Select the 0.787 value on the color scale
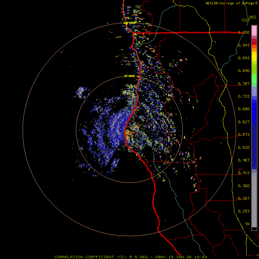This screenshot has width=259, height=259. pyautogui.click(x=244, y=83)
